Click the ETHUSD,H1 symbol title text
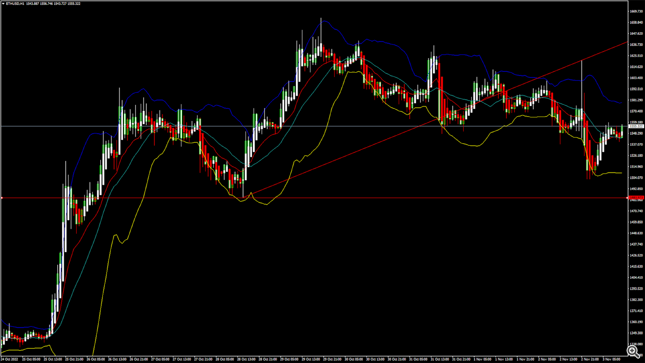The image size is (645, 363). [15, 3]
